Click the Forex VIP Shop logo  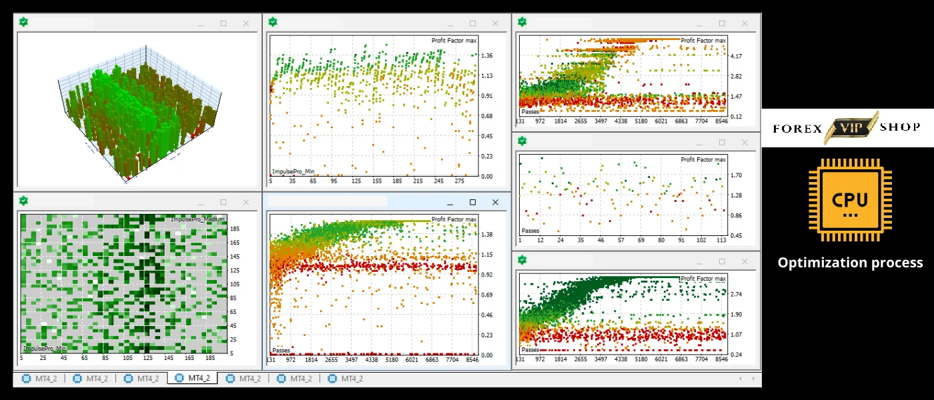click(x=847, y=128)
